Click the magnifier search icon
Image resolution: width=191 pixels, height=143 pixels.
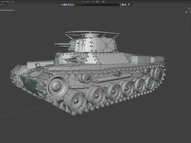click(x=76, y=5)
